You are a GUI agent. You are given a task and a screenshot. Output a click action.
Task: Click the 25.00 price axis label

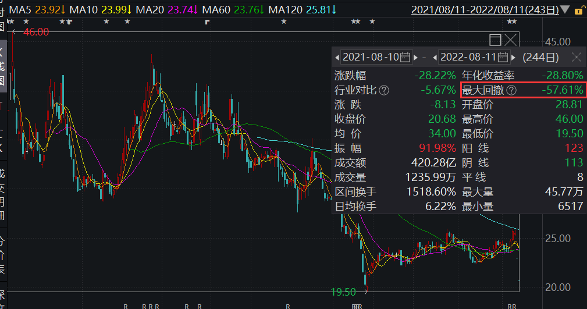558,239
